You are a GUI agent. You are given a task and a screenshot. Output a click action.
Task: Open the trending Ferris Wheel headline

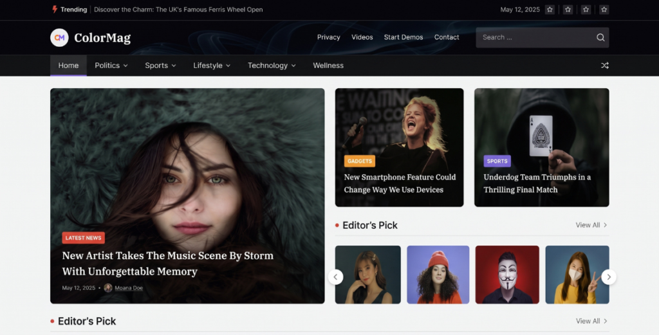coord(178,9)
